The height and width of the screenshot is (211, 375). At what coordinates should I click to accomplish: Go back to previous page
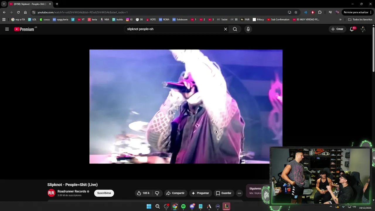[x=4, y=12]
